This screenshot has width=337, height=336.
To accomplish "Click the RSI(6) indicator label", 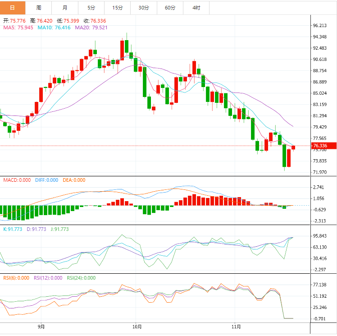I will 16,278.
